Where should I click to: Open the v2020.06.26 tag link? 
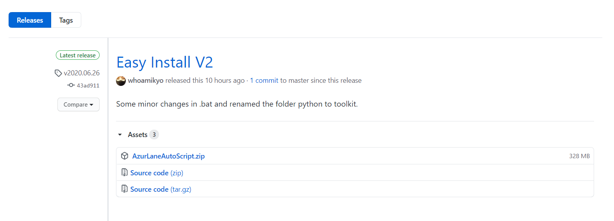click(82, 73)
